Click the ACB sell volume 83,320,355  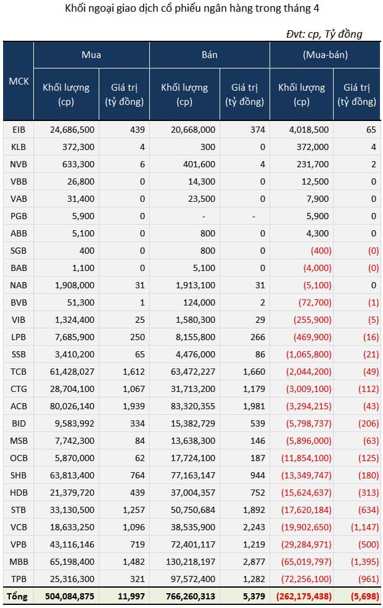[193, 406]
